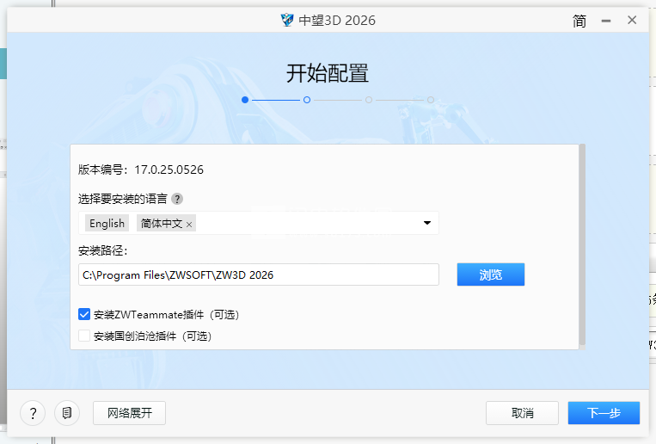Viewport: 656px width, 444px height.
Task: Click the vertical scrollbar of the settings panel
Action: point(582,245)
